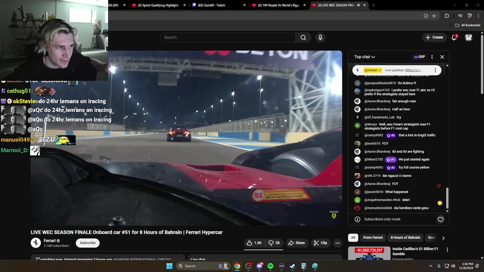Open Inside Cadillac's $1 Billion F1 Gamble thumbnail
The width and height of the screenshot is (484, 272).
click(x=369, y=254)
